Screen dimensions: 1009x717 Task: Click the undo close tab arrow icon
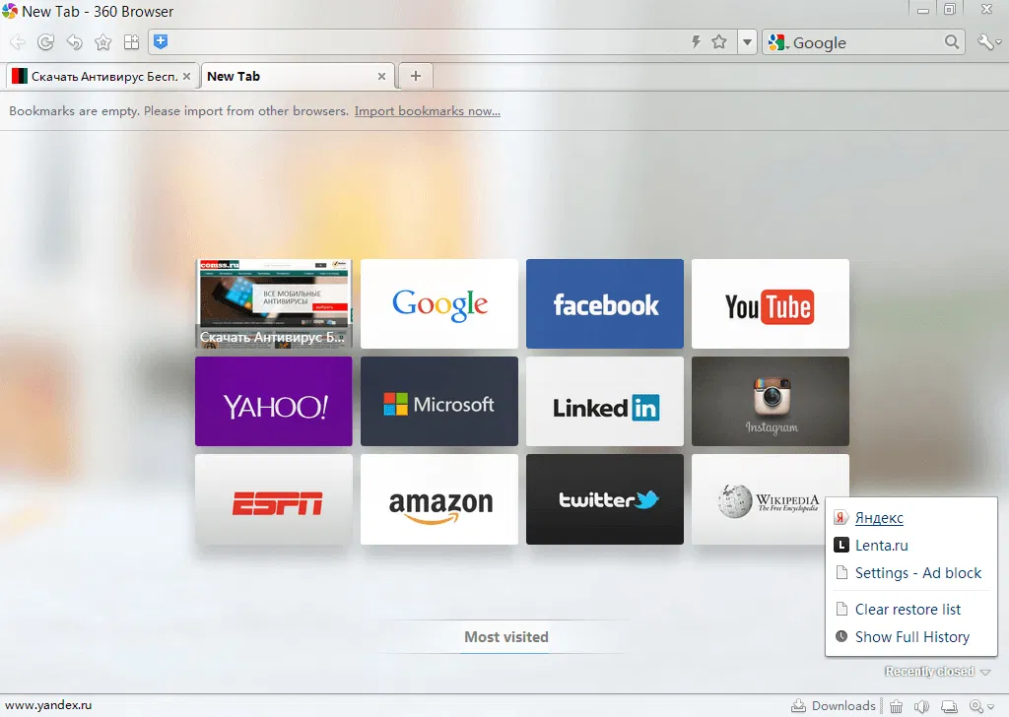[75, 42]
